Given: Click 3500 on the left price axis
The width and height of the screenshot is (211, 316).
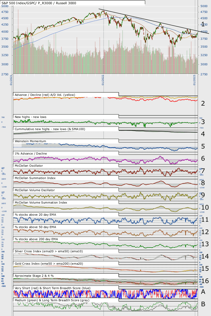Looking at the screenshot, I should (x=5, y=47).
